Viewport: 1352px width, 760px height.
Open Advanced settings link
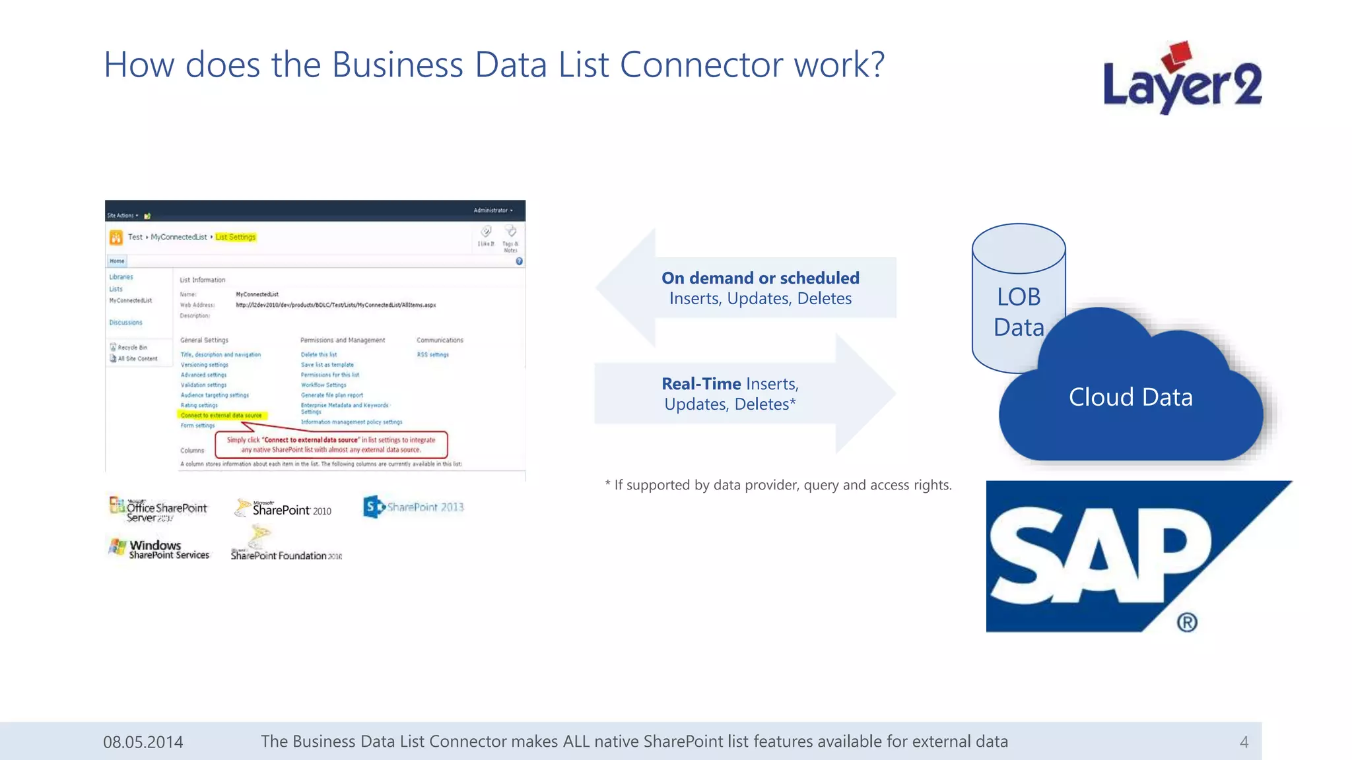coord(203,375)
